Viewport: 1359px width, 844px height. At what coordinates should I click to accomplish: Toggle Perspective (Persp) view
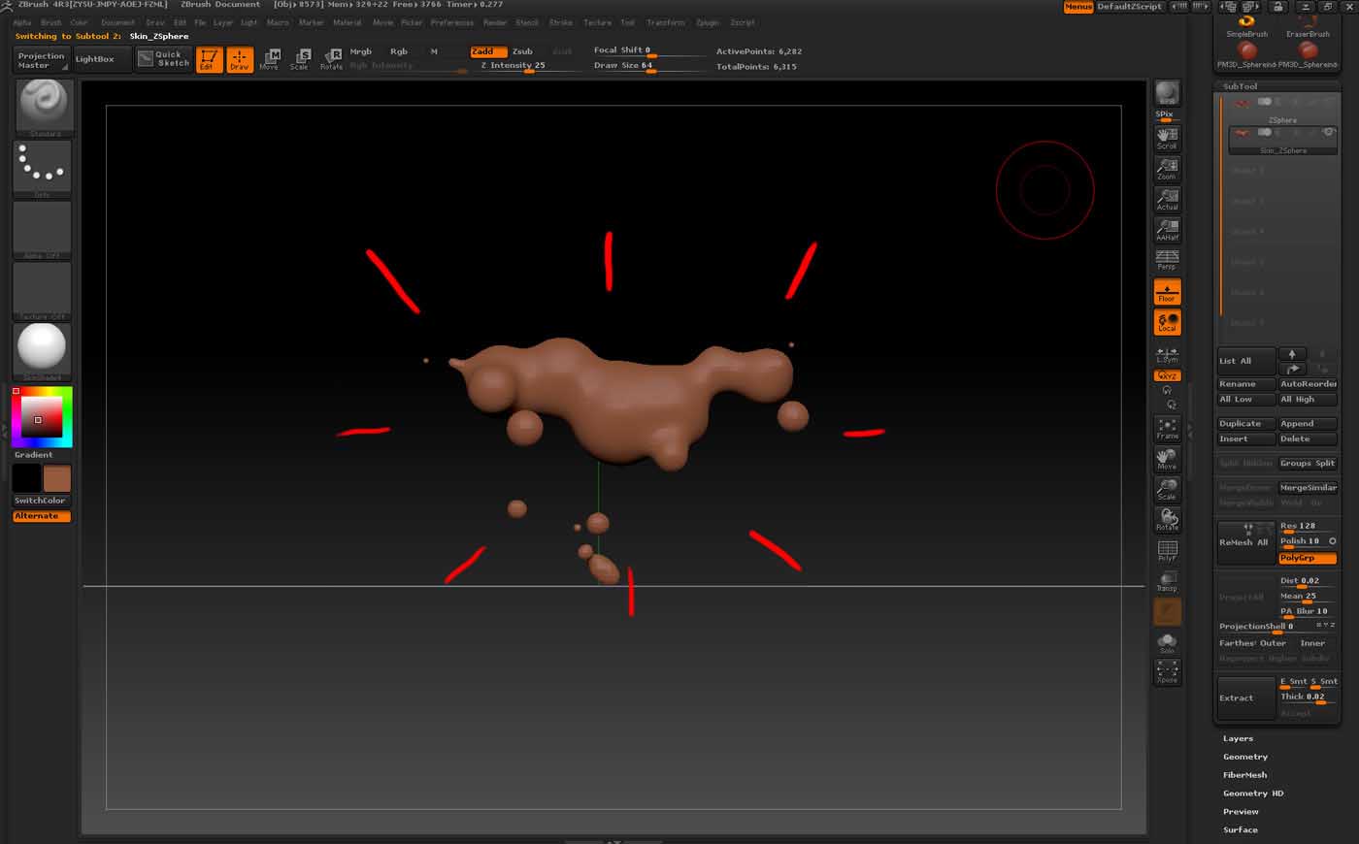1167,259
